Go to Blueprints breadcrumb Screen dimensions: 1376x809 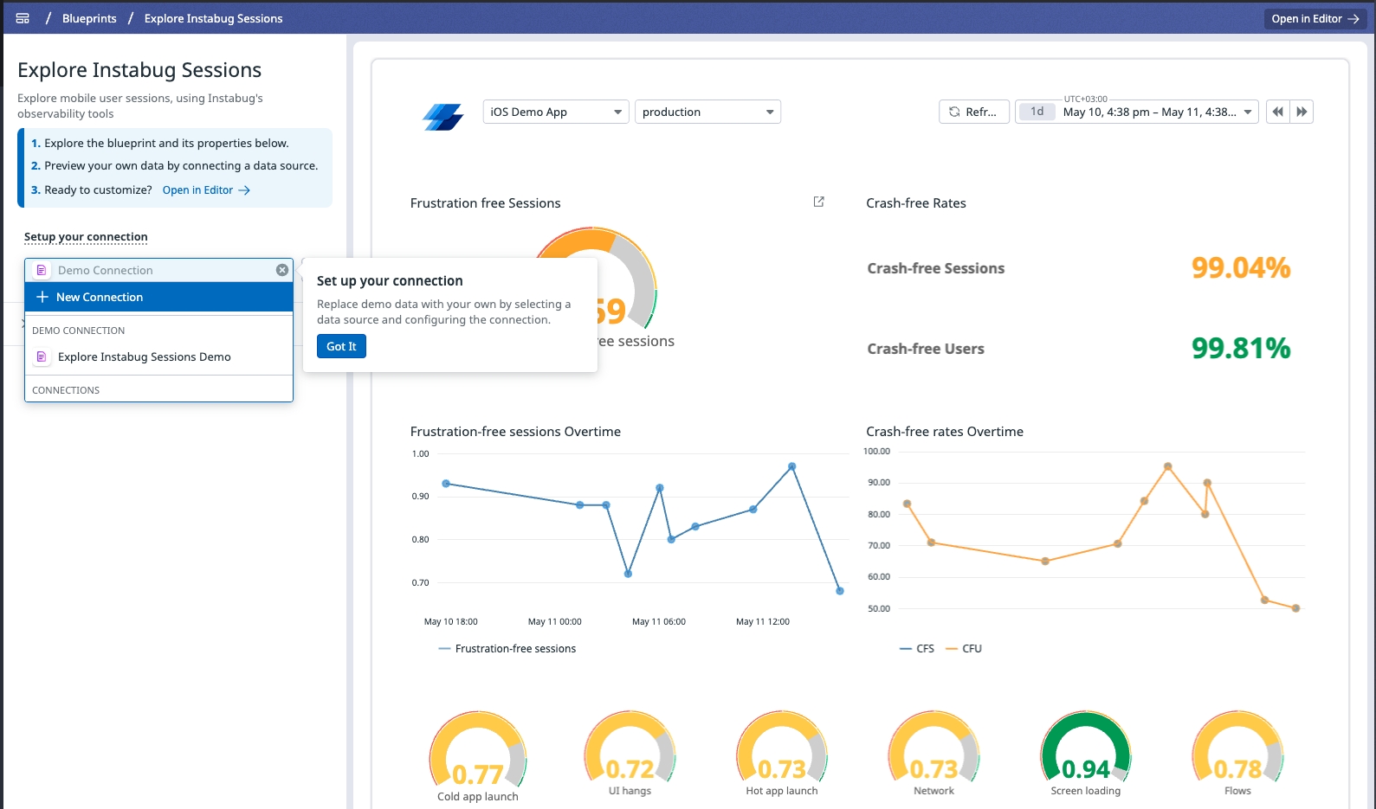pos(89,18)
